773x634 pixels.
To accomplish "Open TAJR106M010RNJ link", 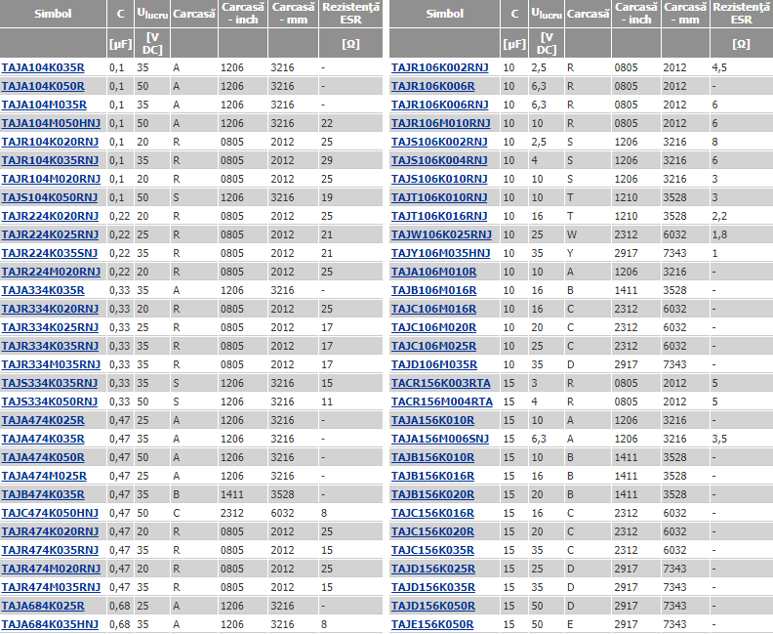I will 441,123.
